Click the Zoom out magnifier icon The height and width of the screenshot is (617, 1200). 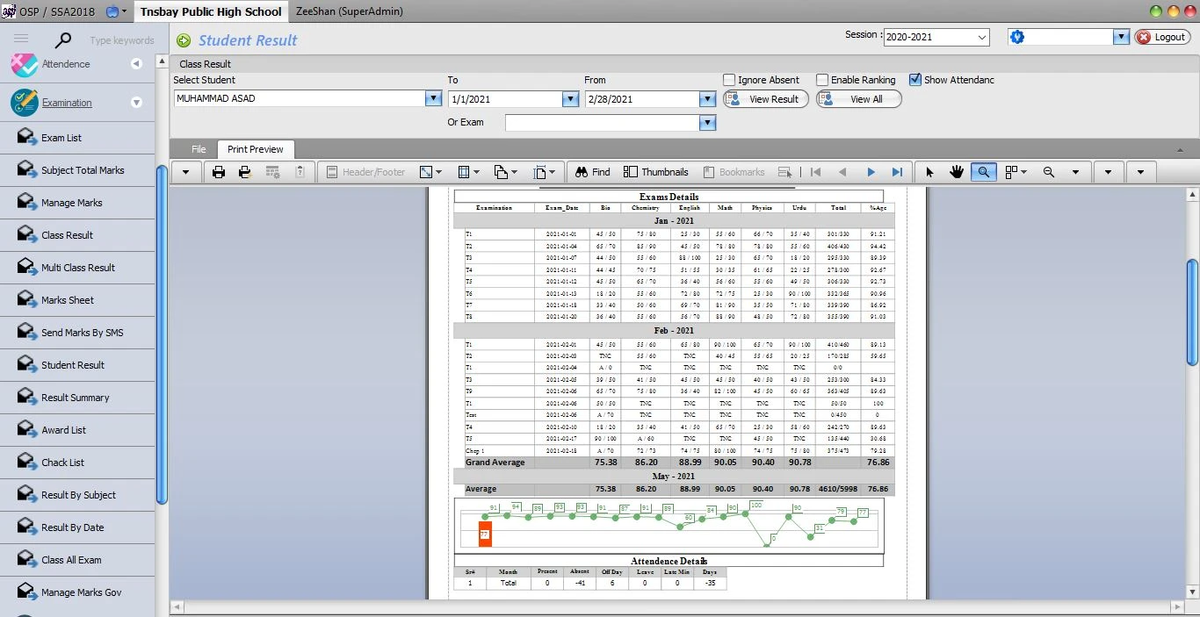pyautogui.click(x=1049, y=172)
